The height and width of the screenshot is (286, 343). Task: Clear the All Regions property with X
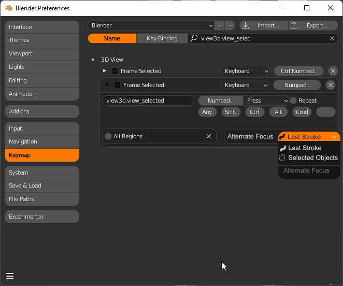point(209,136)
